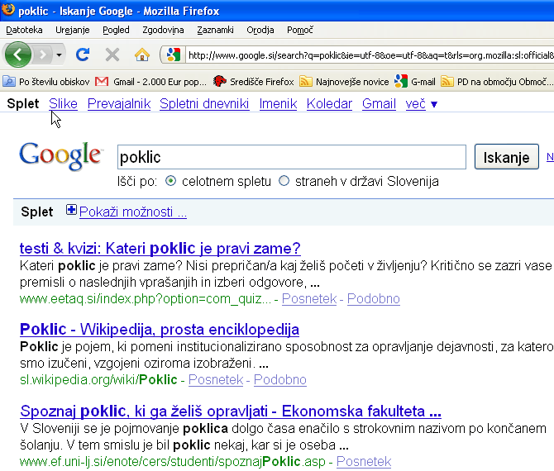Open the 'Najnovejše novice' feed bookmark
554x471 pixels.
click(344, 82)
